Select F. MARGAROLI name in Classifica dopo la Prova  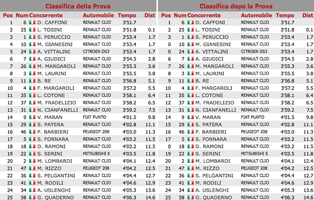click(214, 88)
